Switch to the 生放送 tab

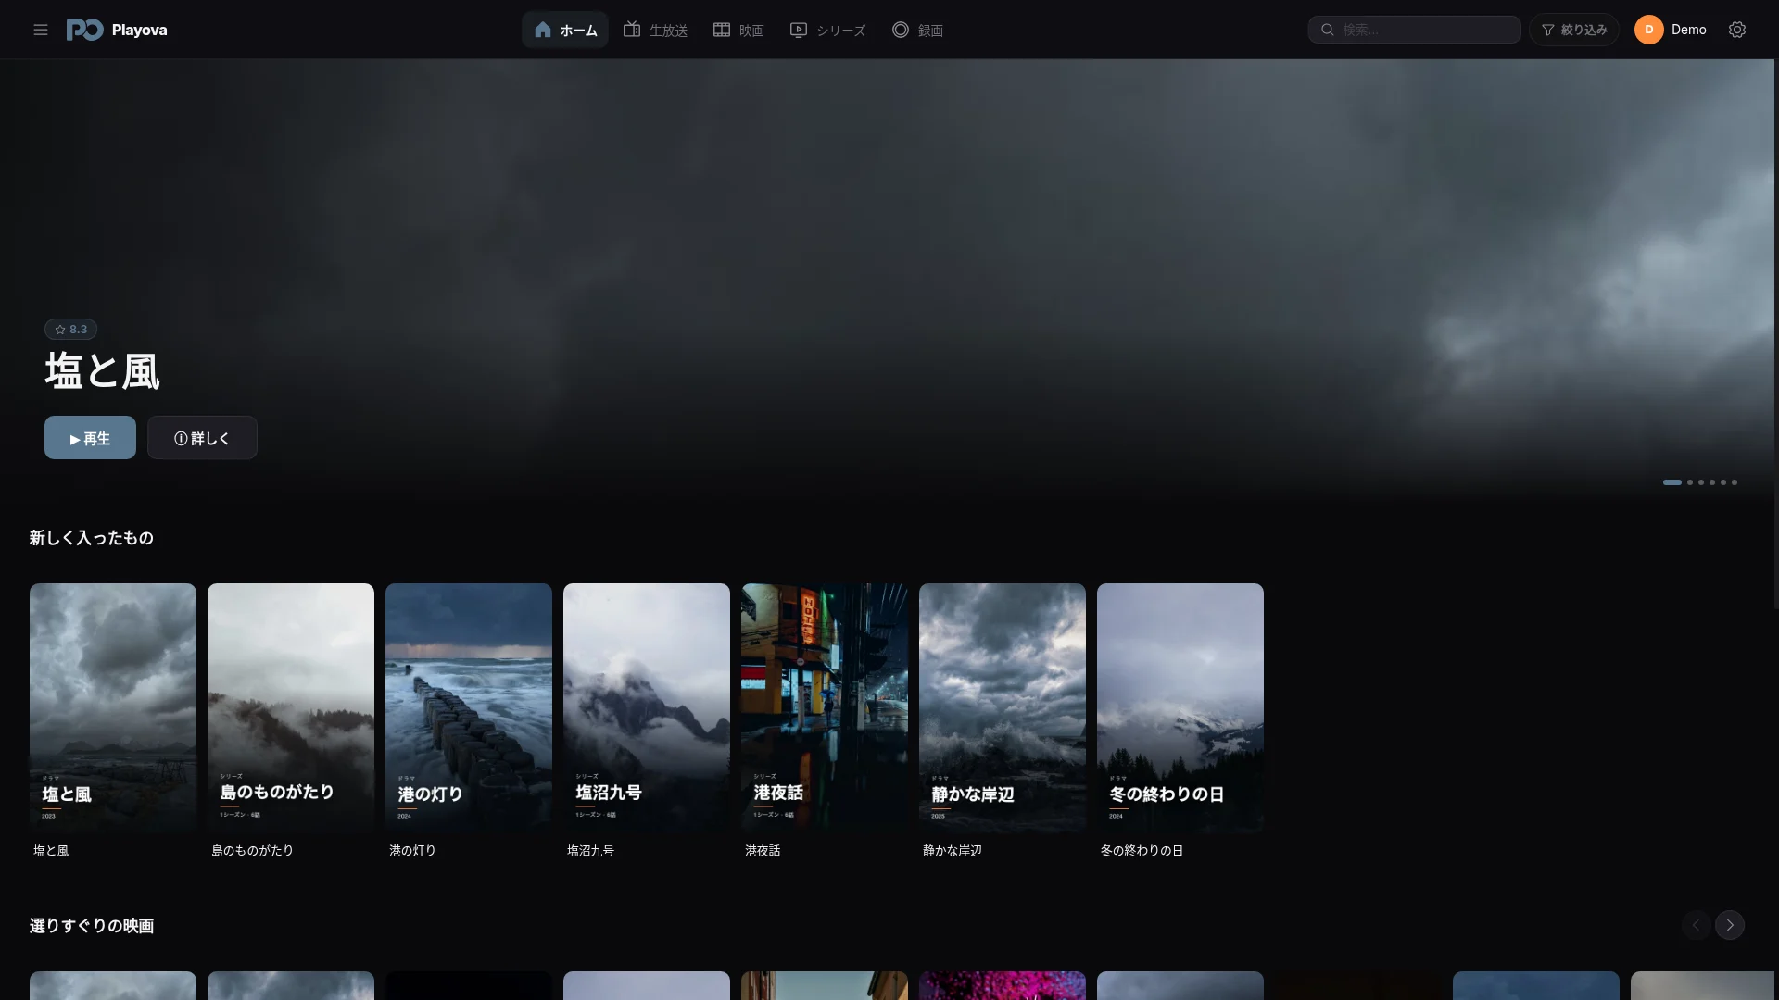tap(655, 30)
